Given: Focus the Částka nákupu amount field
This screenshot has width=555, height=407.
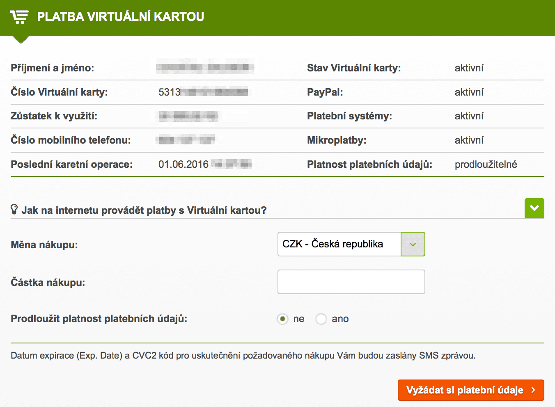Looking at the screenshot, I should tap(351, 282).
